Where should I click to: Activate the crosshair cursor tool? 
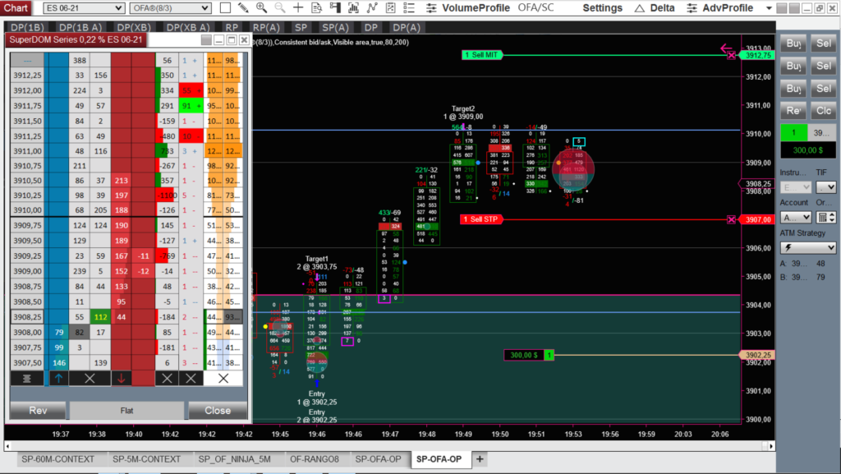(298, 8)
